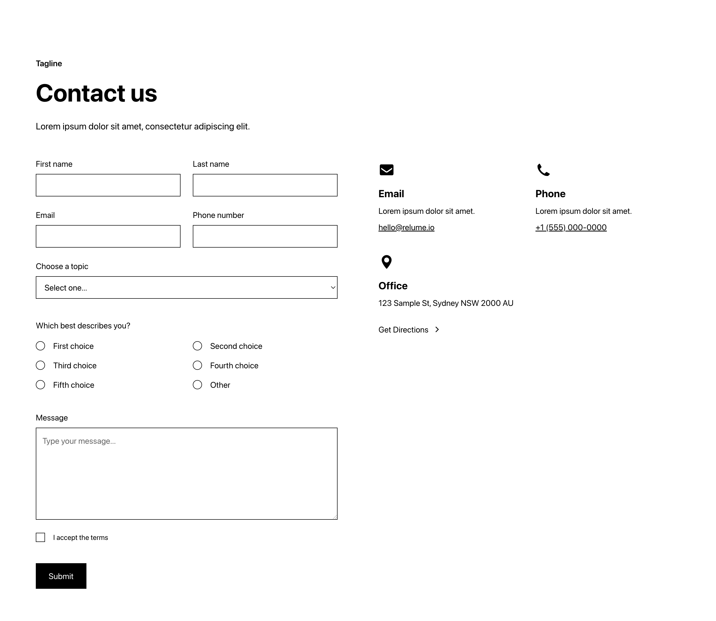Follow the Get Directions link
The height and width of the screenshot is (621, 716).
click(409, 330)
